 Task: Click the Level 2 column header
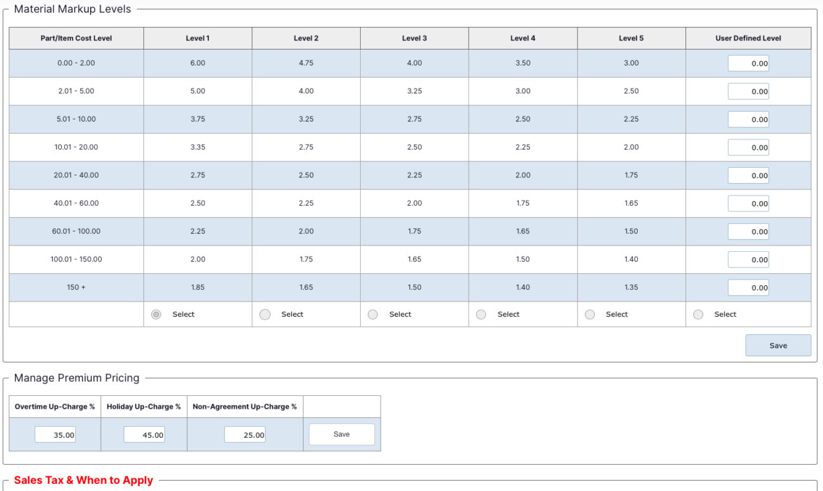[306, 38]
